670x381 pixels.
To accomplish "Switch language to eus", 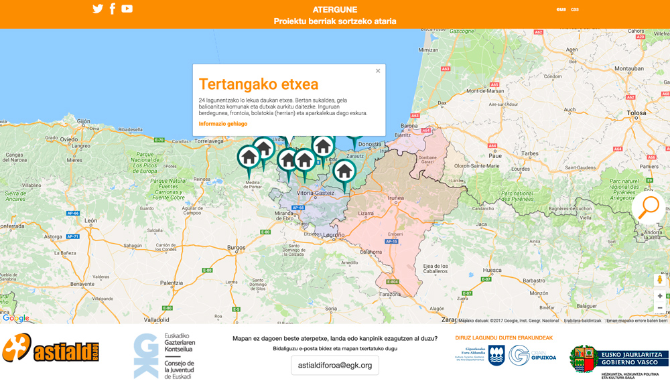I will [561, 9].
